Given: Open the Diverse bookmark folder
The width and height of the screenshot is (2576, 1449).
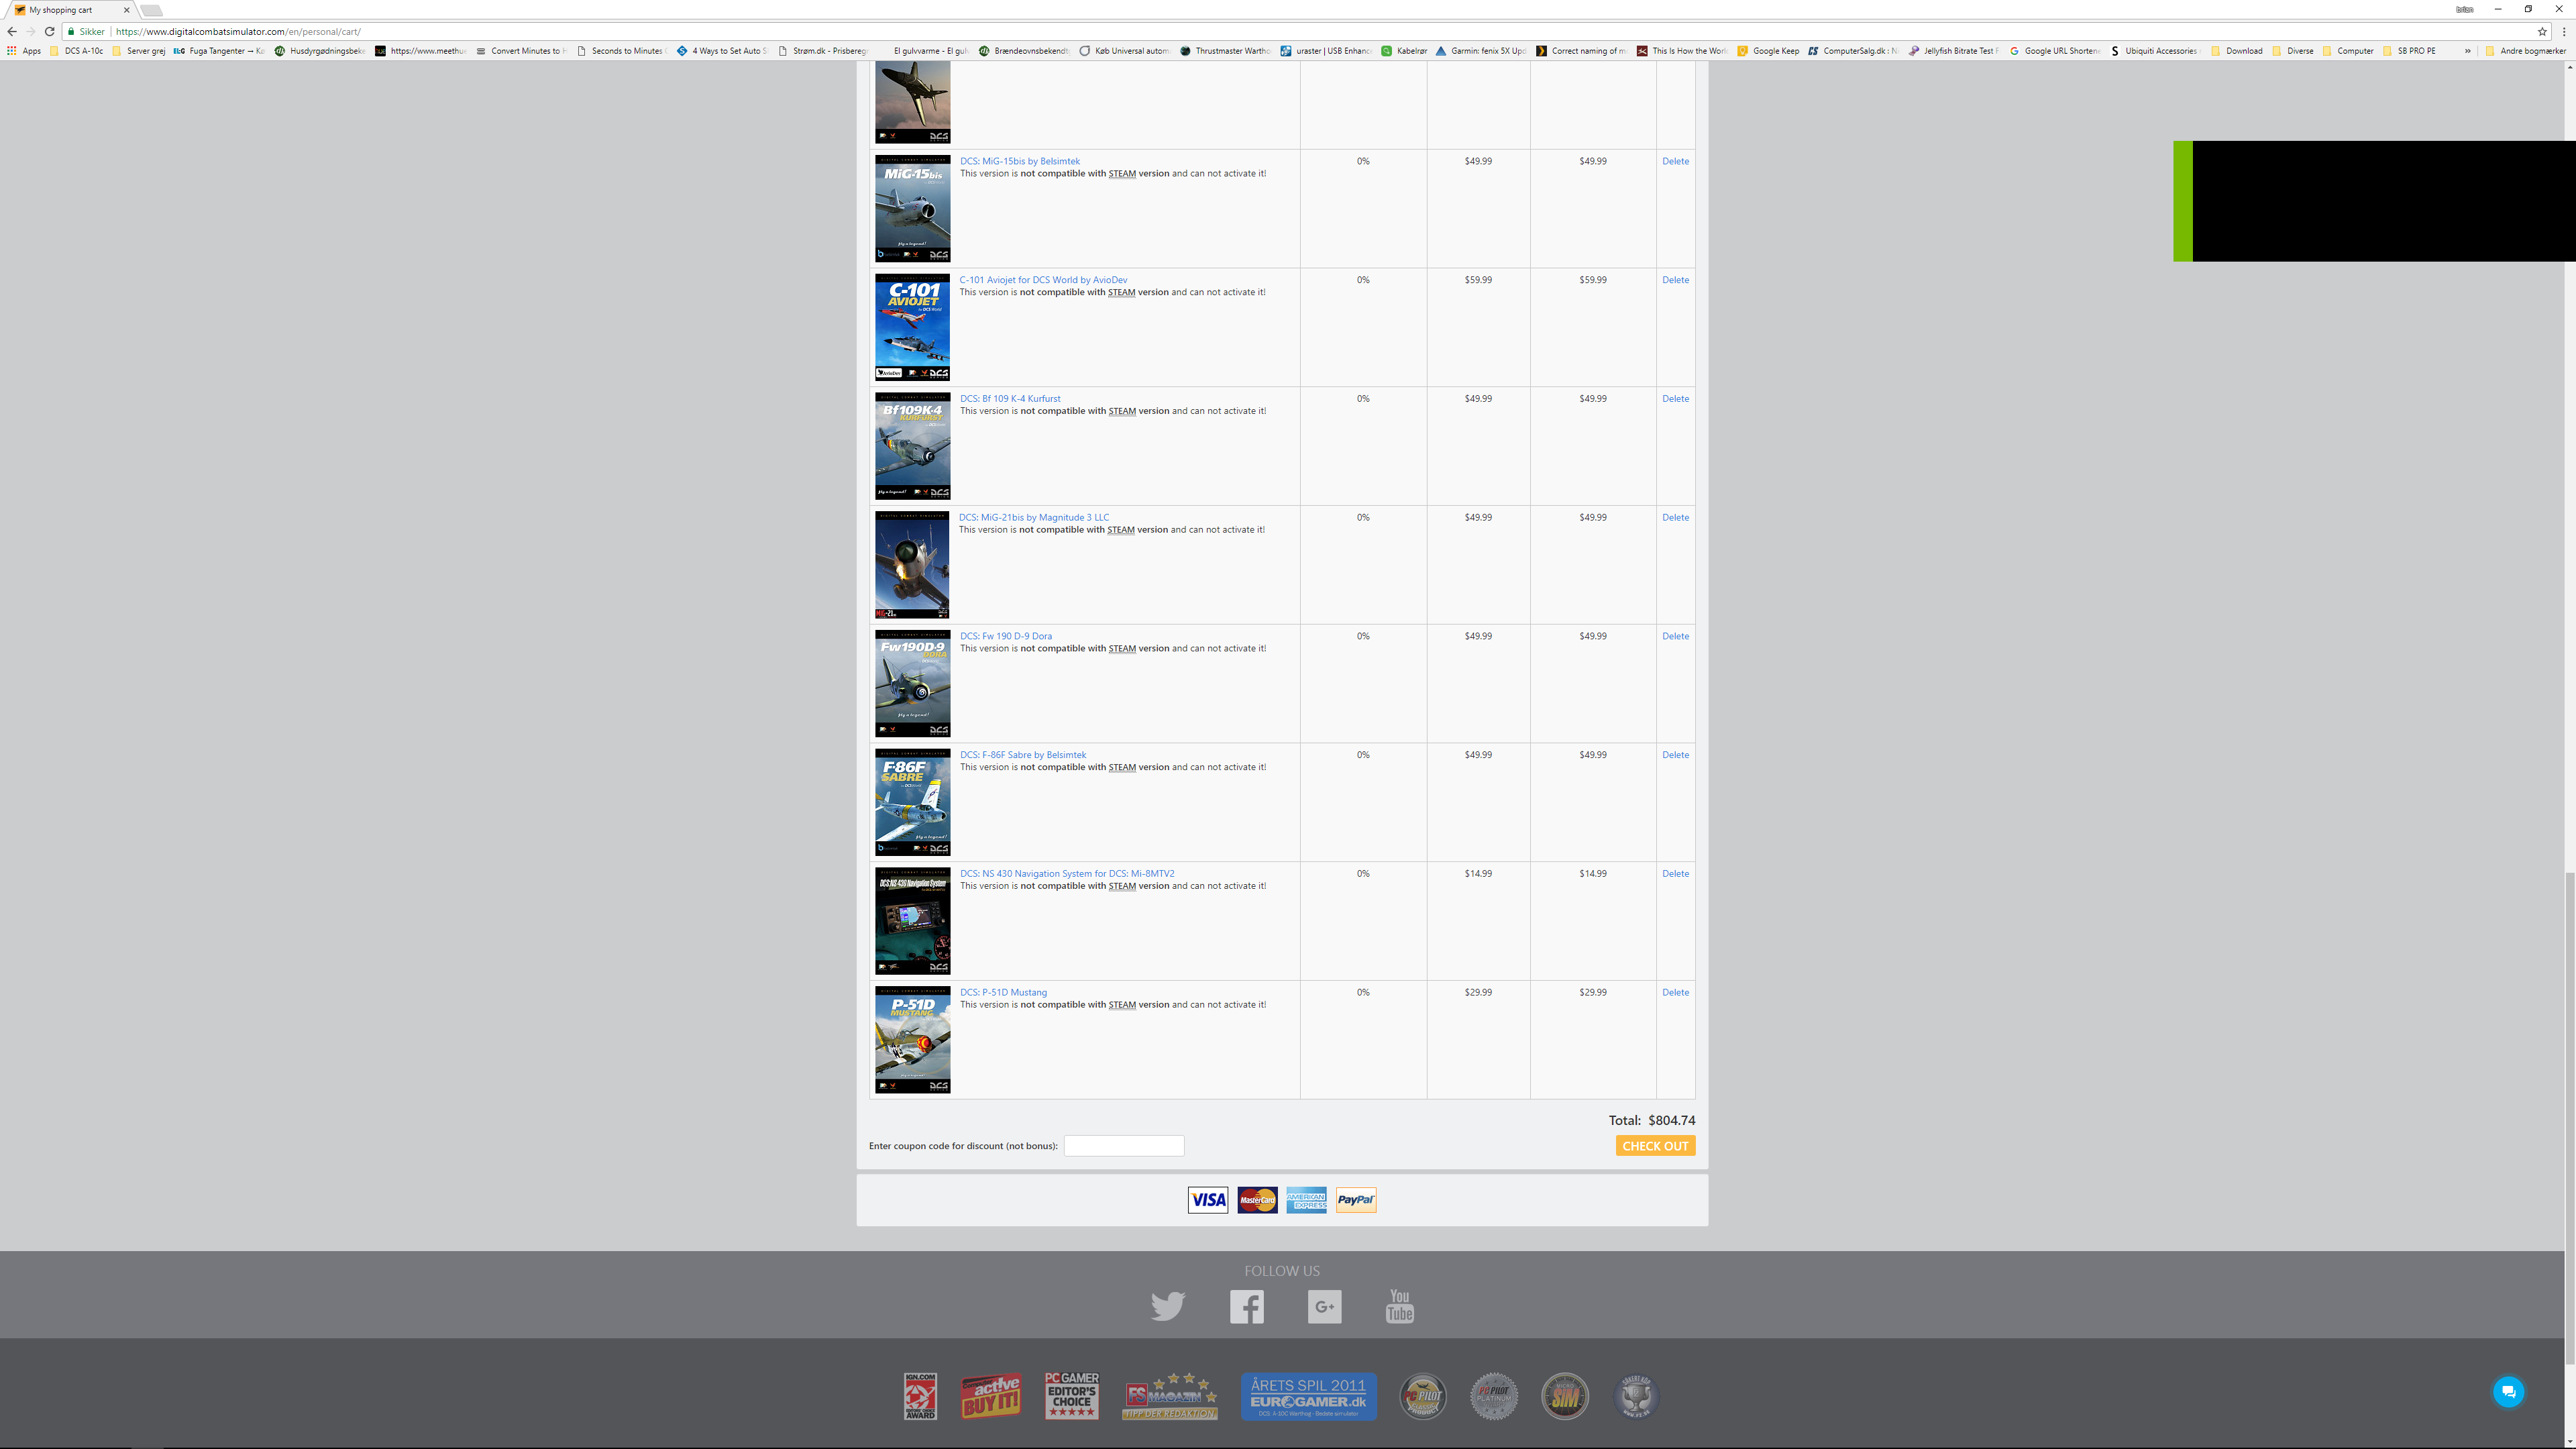Looking at the screenshot, I should click(2292, 51).
